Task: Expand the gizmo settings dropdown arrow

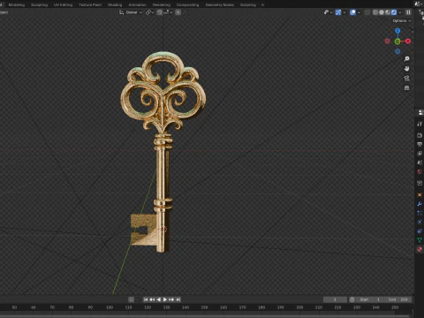Action: pyautogui.click(x=344, y=12)
